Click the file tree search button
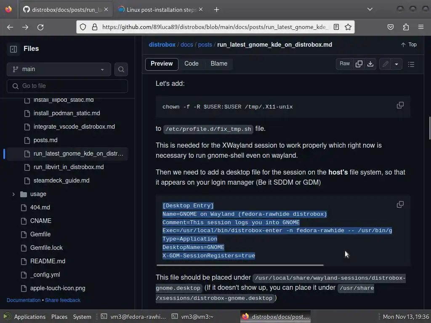Screen dimensions: 431x323 pyautogui.click(x=121, y=69)
